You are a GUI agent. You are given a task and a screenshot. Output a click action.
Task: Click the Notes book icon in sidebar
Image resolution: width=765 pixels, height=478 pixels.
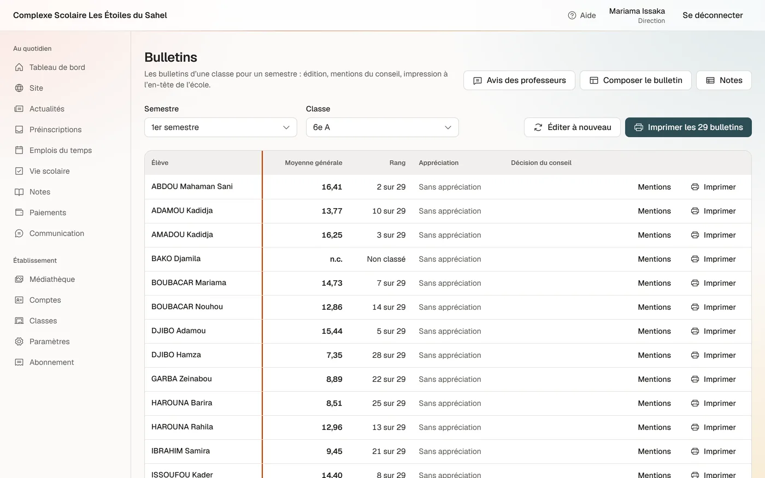tap(19, 192)
